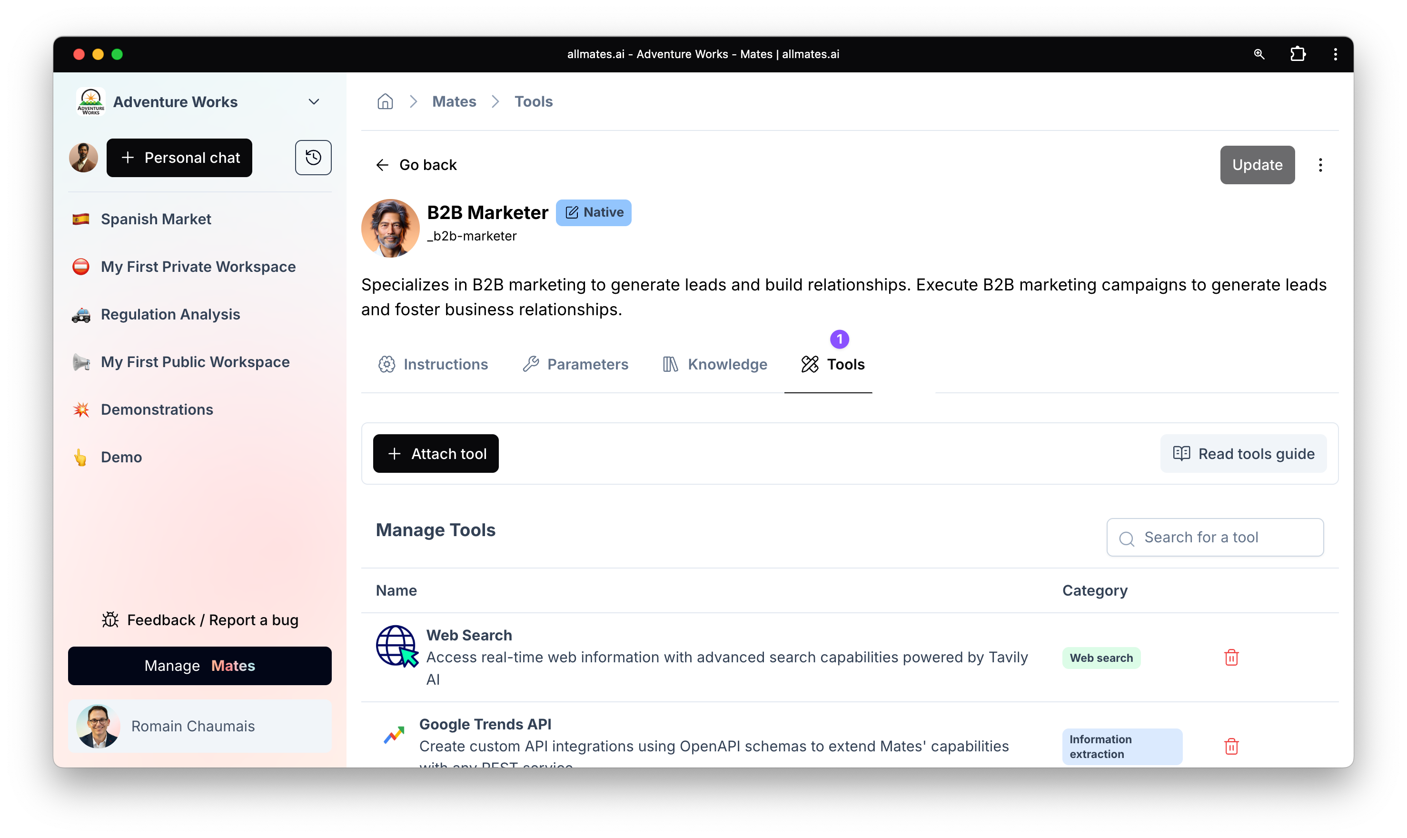Click the Google Trends API tool name

pos(486,725)
